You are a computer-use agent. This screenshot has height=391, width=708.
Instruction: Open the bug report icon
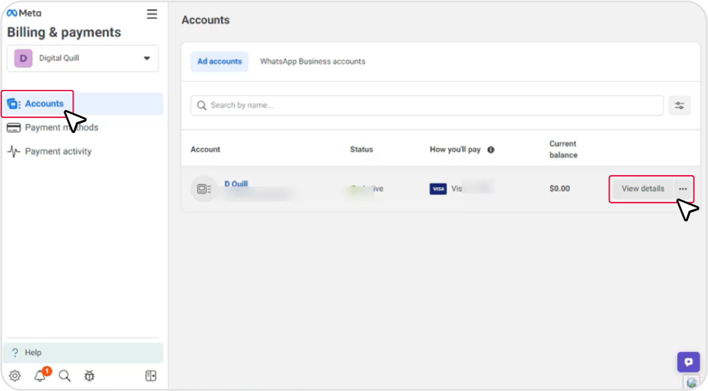click(x=90, y=376)
